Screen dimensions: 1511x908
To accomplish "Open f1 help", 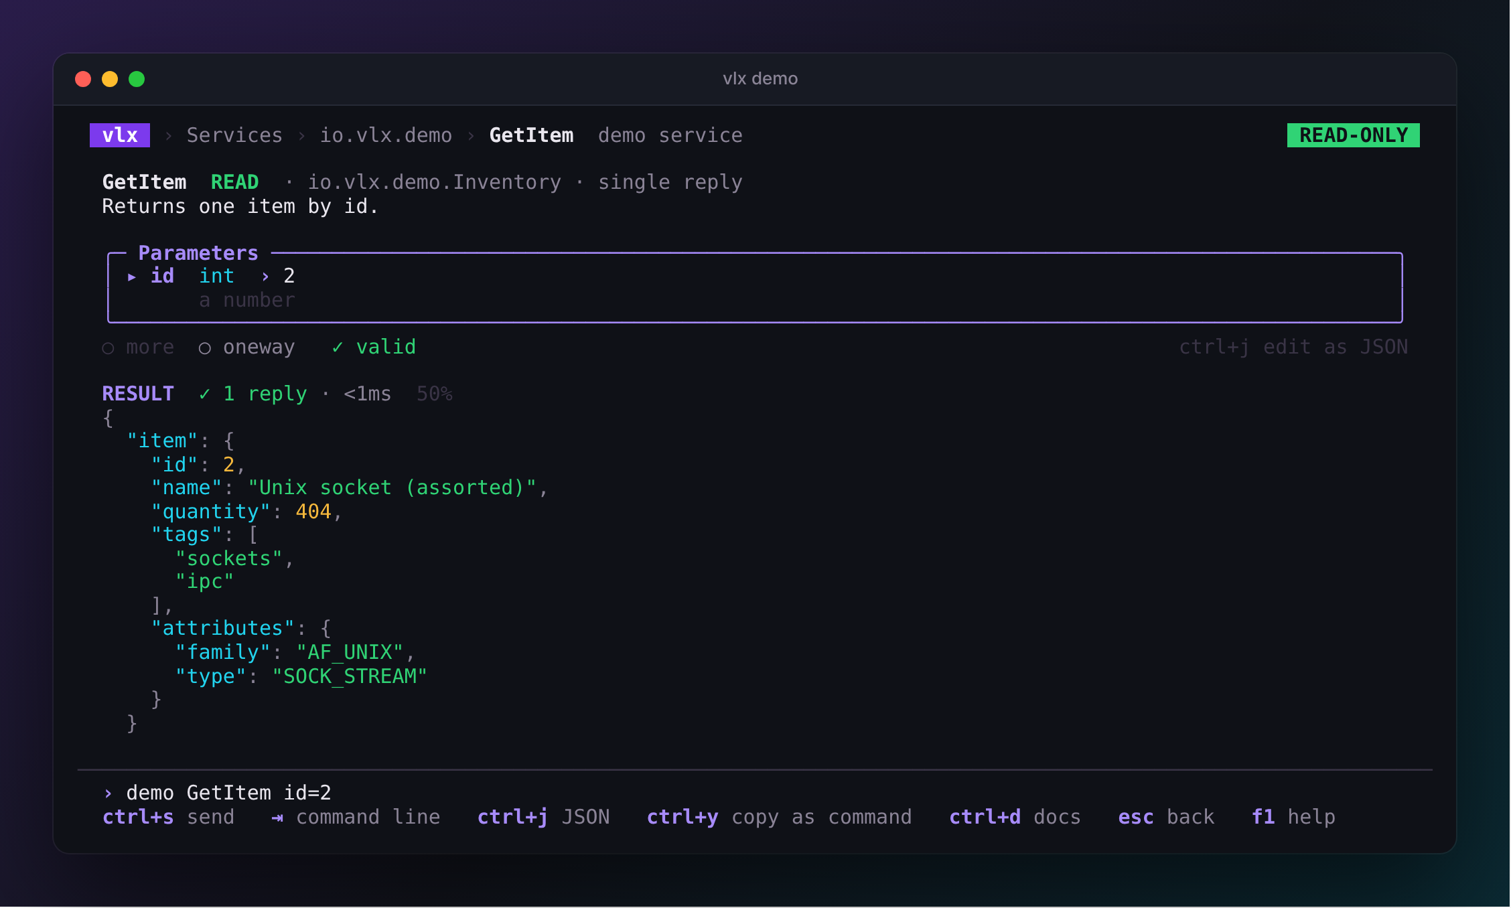I will pos(1293,817).
